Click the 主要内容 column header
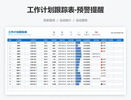This screenshot has height=100, width=131. (x=33, y=40)
